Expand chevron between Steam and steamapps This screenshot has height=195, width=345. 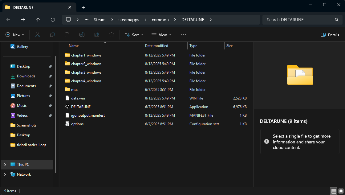point(112,20)
